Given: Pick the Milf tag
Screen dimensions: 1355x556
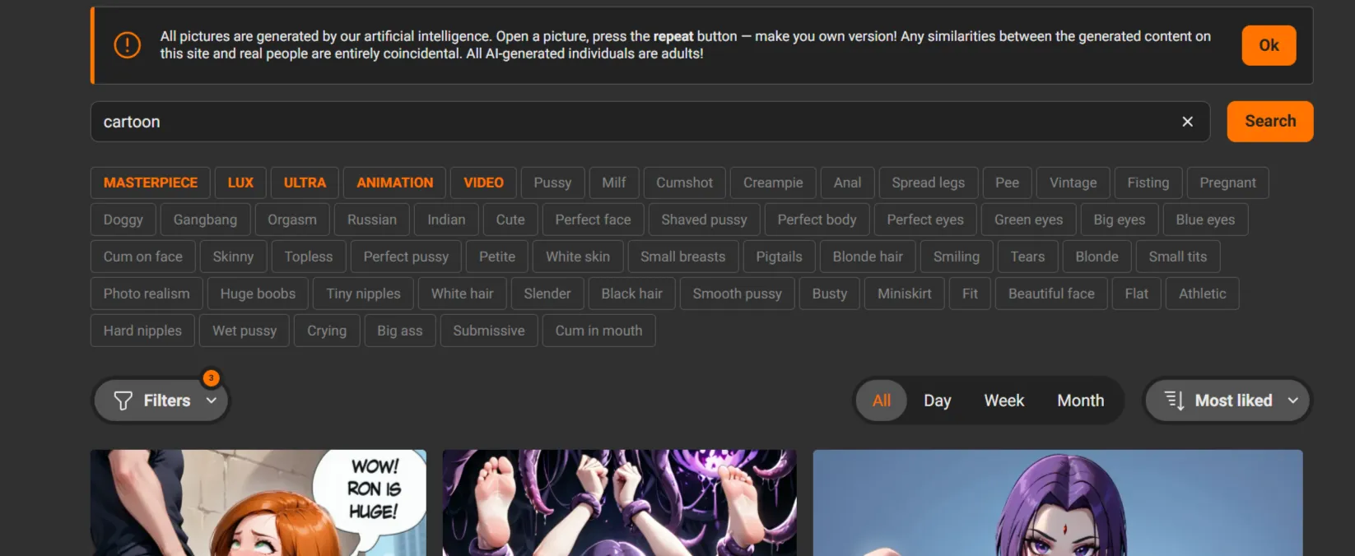Looking at the screenshot, I should 613,183.
